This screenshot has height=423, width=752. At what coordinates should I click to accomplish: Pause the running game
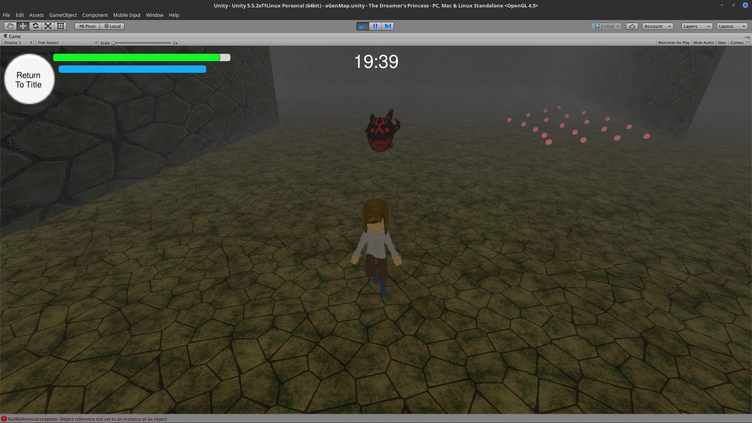coord(375,26)
